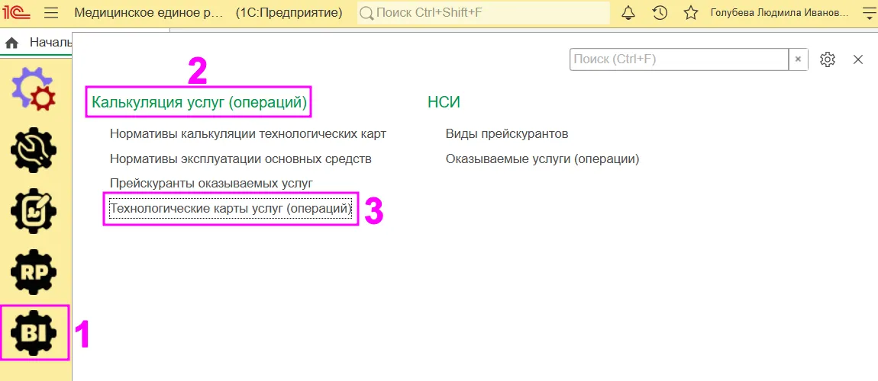
Task: Open Виды прейскурантов
Action: 507,134
